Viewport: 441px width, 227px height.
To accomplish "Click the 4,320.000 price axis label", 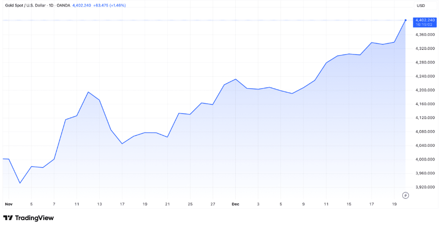I will pos(424,48).
